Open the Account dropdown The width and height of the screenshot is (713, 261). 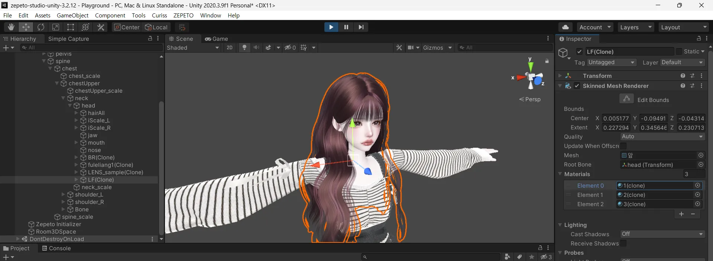coord(595,27)
